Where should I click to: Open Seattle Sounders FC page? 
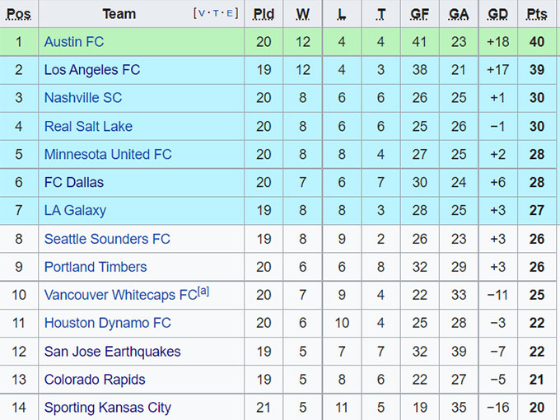click(x=107, y=239)
